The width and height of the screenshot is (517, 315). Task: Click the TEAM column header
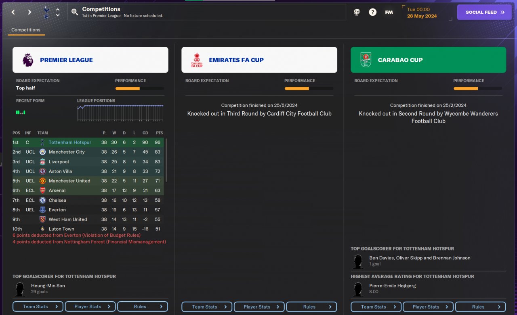click(42, 133)
